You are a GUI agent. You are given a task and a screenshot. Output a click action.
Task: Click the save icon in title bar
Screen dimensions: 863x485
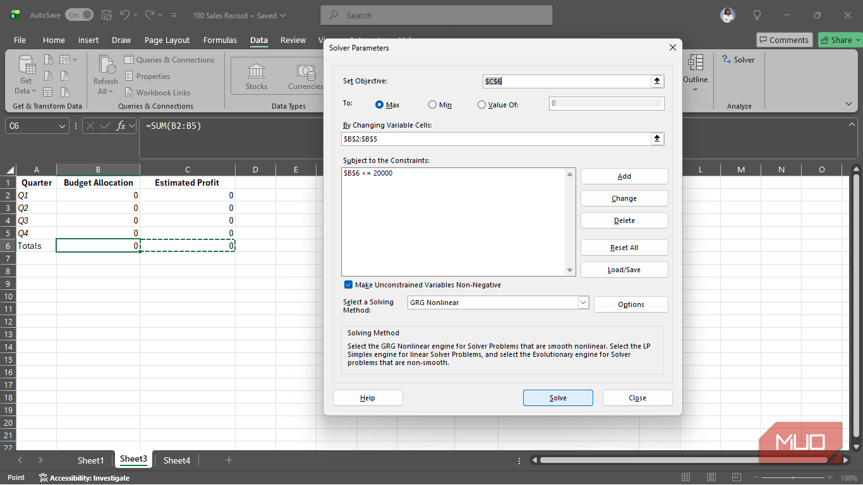107,15
